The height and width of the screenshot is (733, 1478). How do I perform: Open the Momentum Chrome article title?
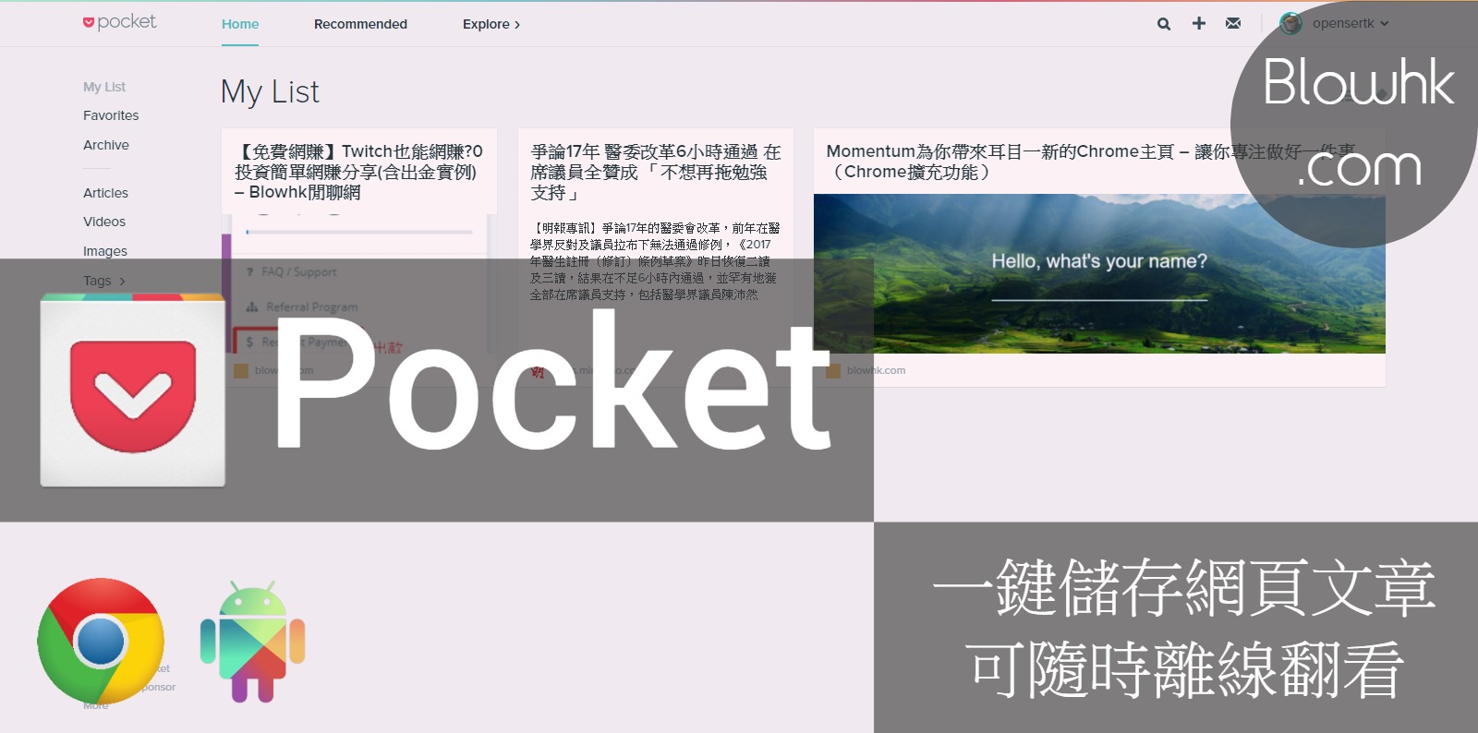pos(1090,162)
